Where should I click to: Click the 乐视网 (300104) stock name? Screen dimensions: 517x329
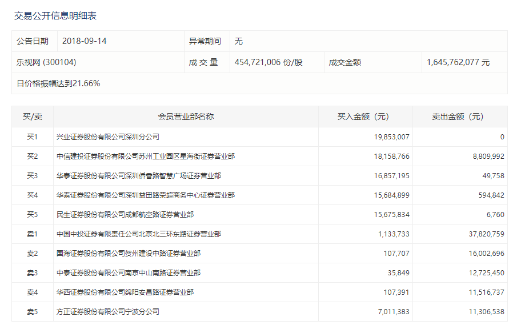[46, 62]
